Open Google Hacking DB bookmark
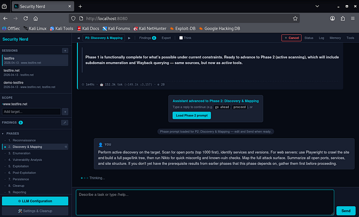 click(x=220, y=29)
